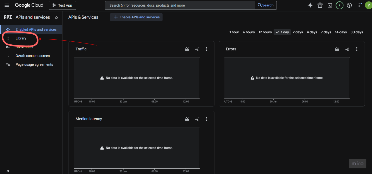
Task: Explore the Traffic chart in Metrics Explorer
Action: pos(197,49)
